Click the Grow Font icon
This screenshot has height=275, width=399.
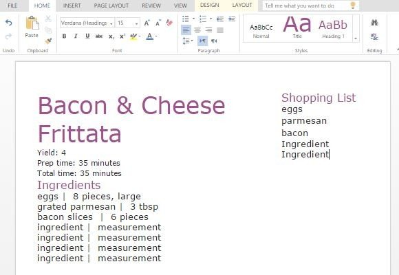[147, 23]
